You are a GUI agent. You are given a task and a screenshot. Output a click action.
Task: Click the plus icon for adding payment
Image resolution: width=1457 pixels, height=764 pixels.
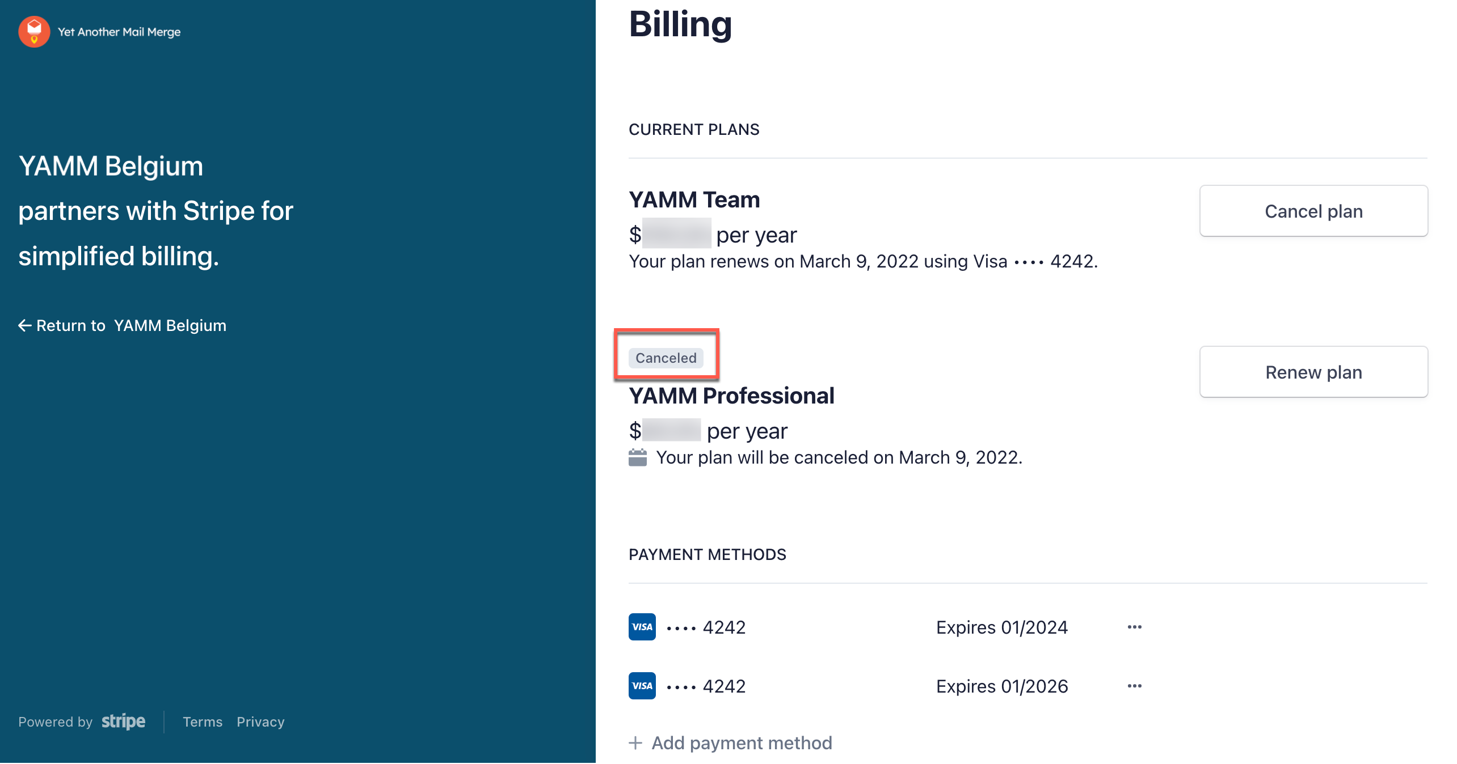point(635,742)
